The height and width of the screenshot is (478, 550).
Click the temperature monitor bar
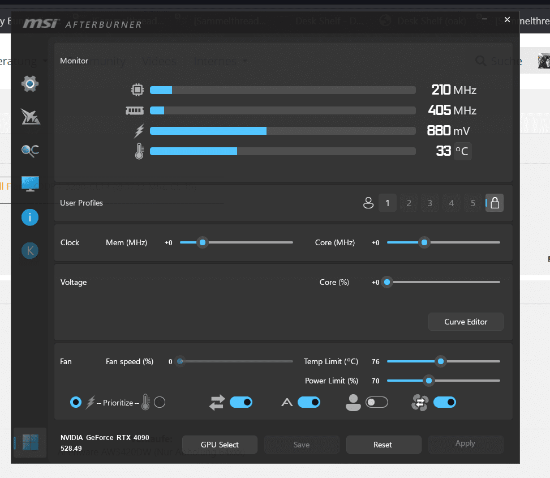(283, 151)
